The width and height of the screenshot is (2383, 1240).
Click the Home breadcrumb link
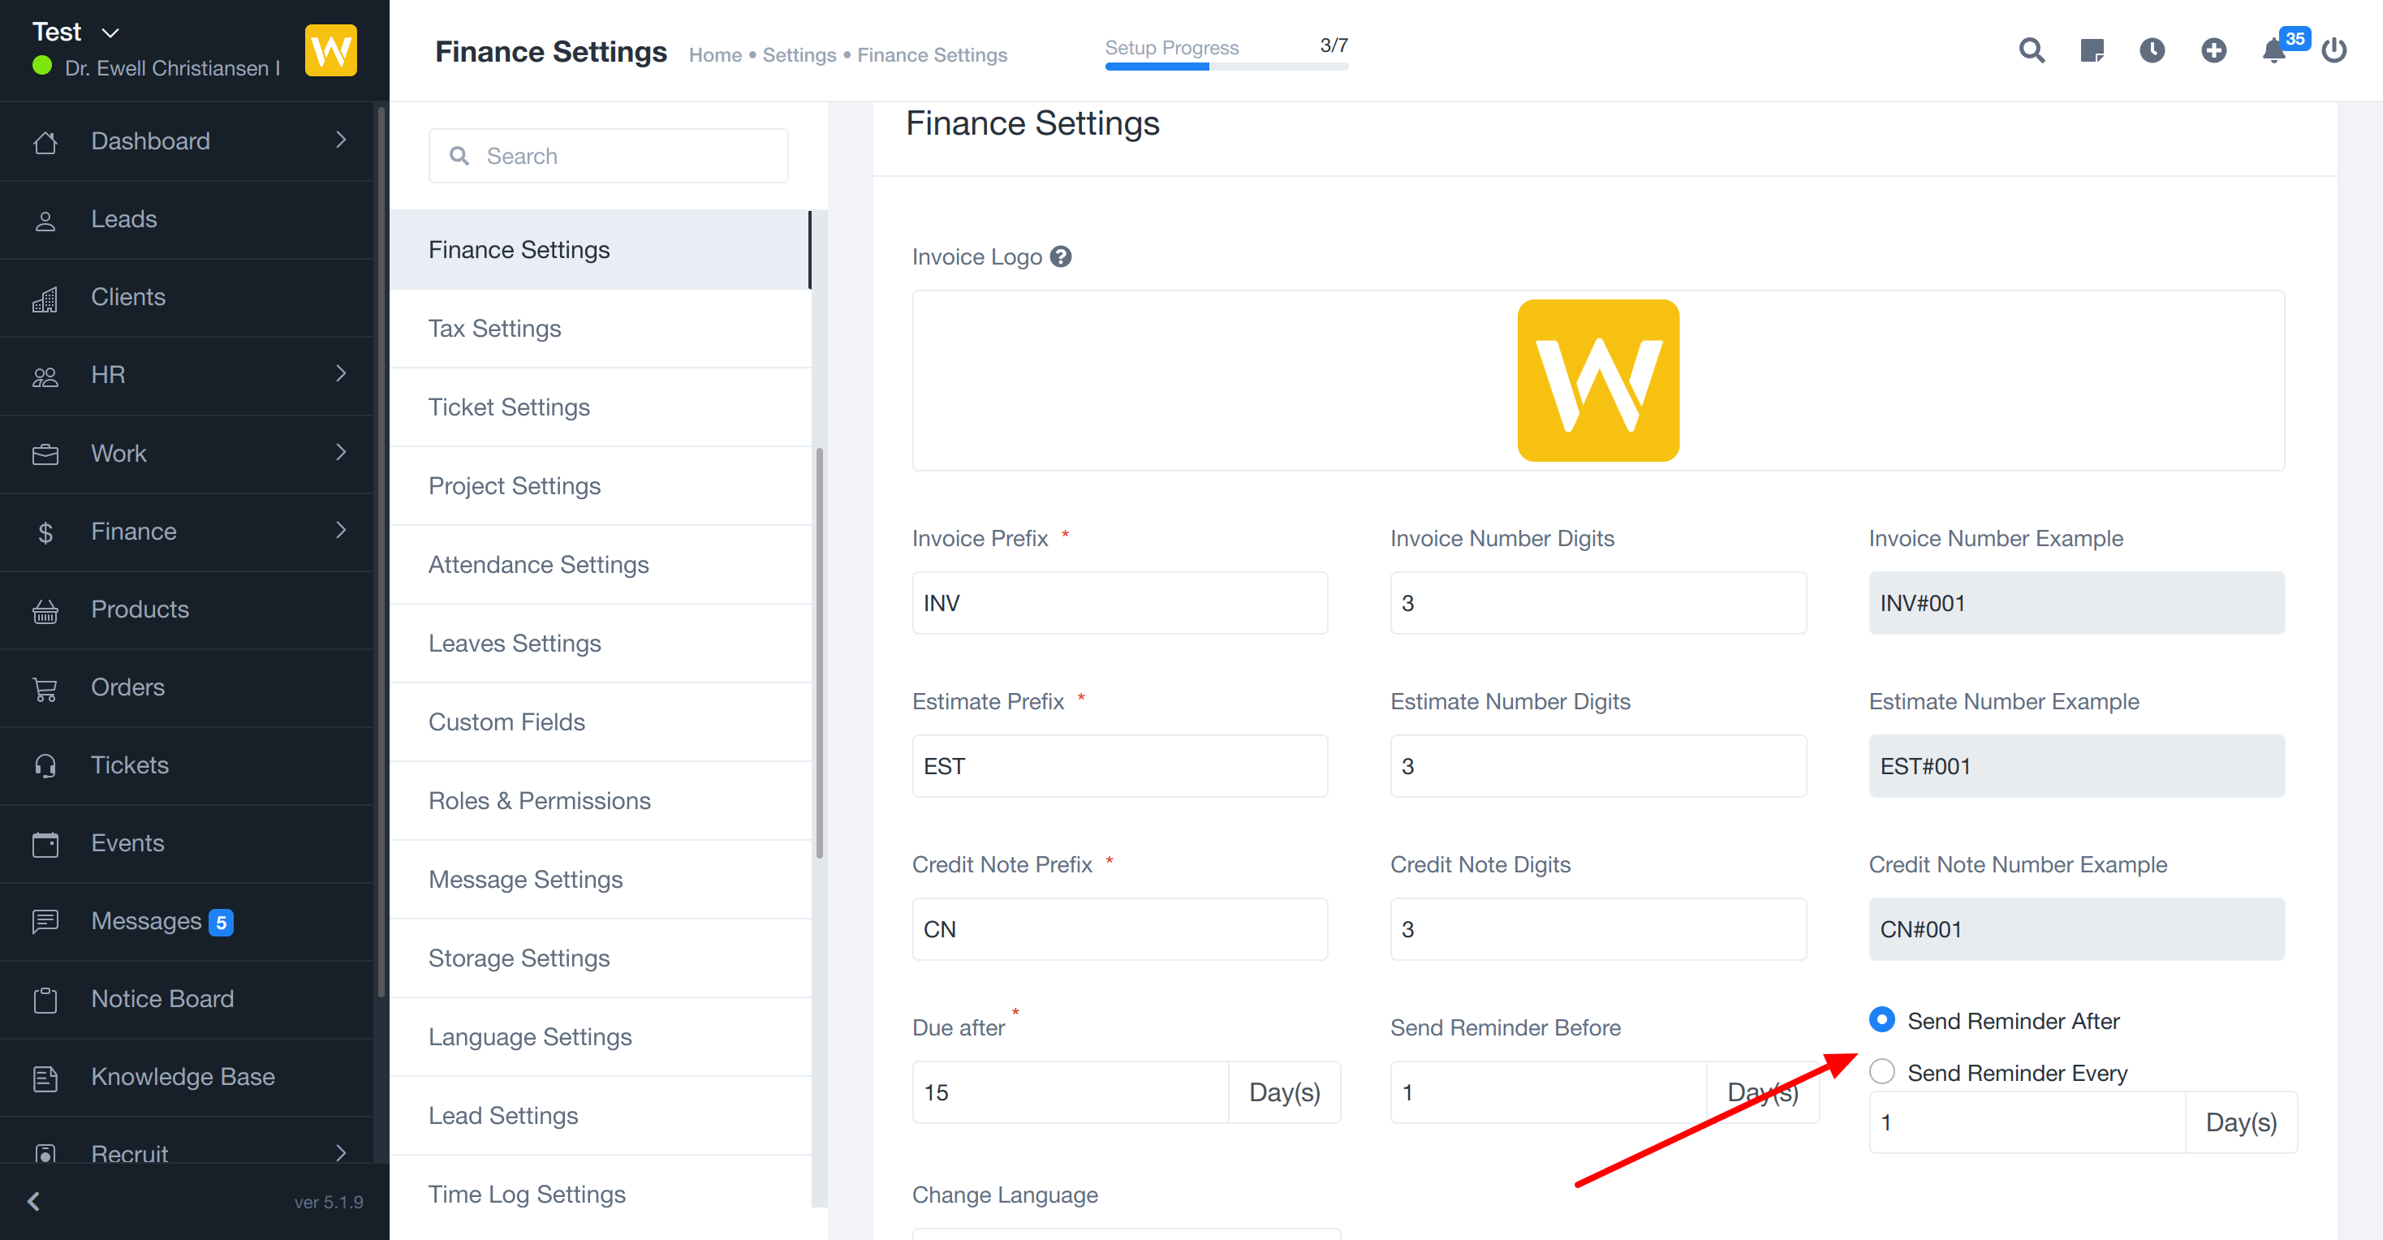click(x=714, y=55)
